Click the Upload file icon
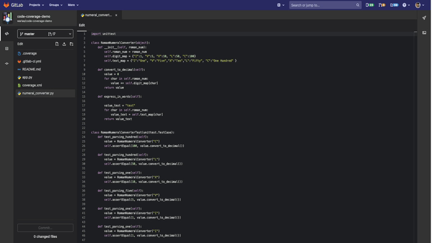 click(64, 44)
